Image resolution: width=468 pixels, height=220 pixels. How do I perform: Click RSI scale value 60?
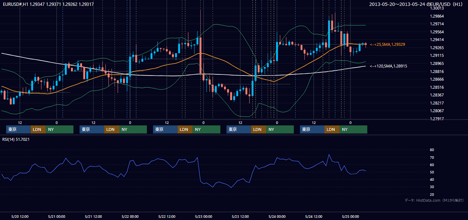coord(432,165)
